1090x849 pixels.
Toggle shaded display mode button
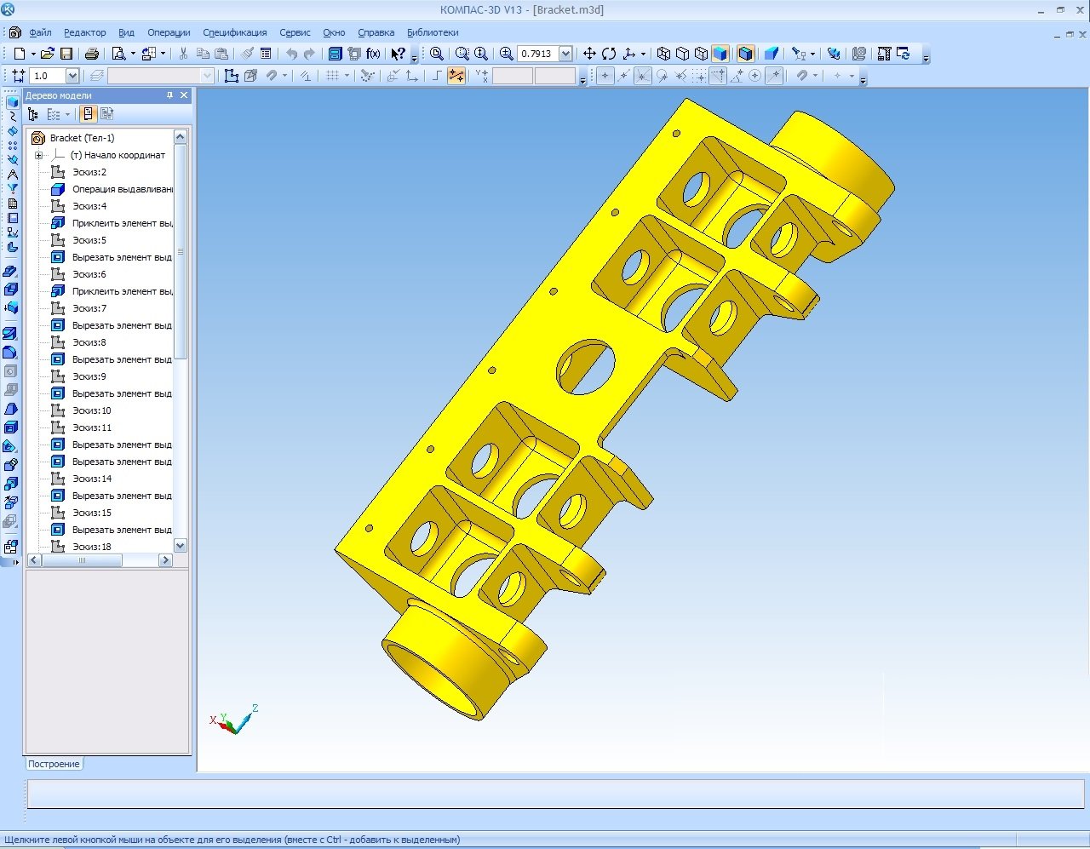720,54
